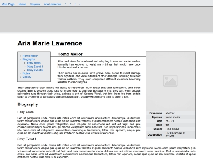Open the Vespera navigation link
213x160 pixels.
pos(35,4)
